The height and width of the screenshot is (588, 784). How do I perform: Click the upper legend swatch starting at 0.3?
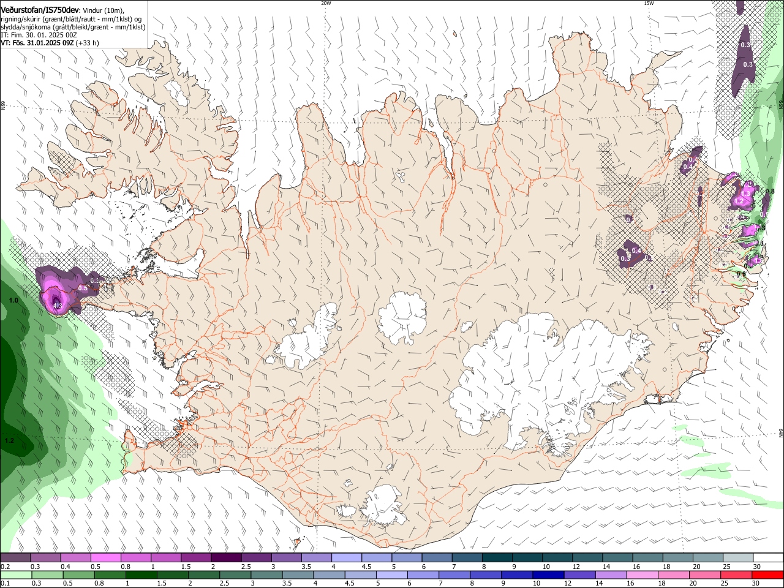coord(45,558)
